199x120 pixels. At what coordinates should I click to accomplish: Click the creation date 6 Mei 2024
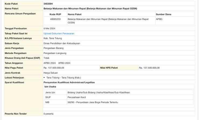[50, 28]
